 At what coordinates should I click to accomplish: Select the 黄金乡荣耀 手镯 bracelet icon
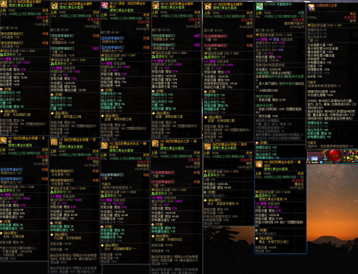coord(4,140)
